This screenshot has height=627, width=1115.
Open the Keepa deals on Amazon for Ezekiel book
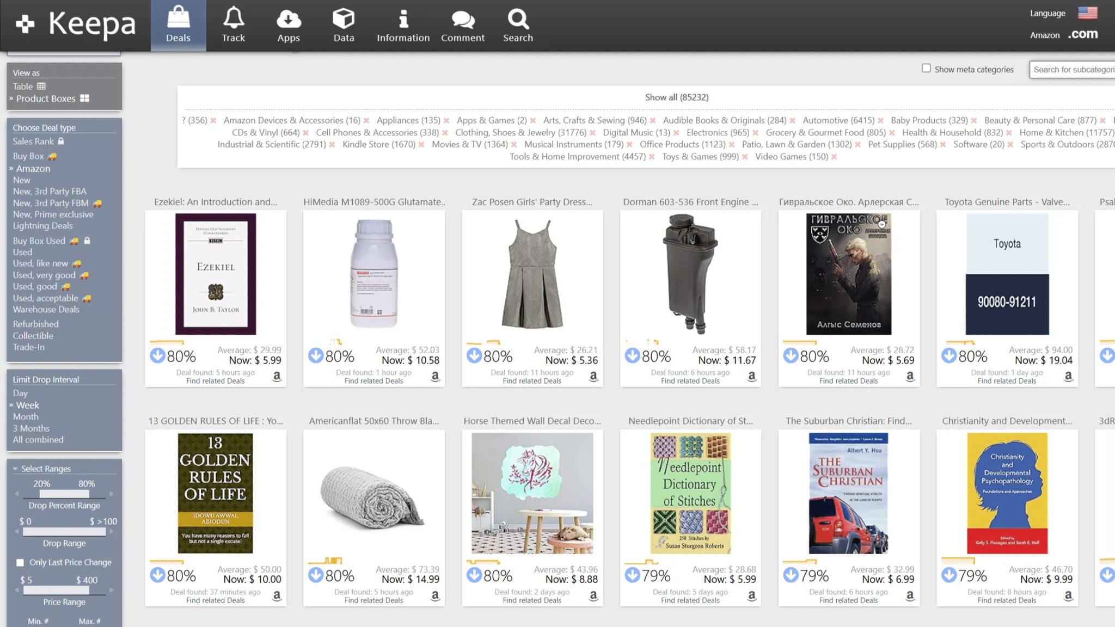coord(278,376)
